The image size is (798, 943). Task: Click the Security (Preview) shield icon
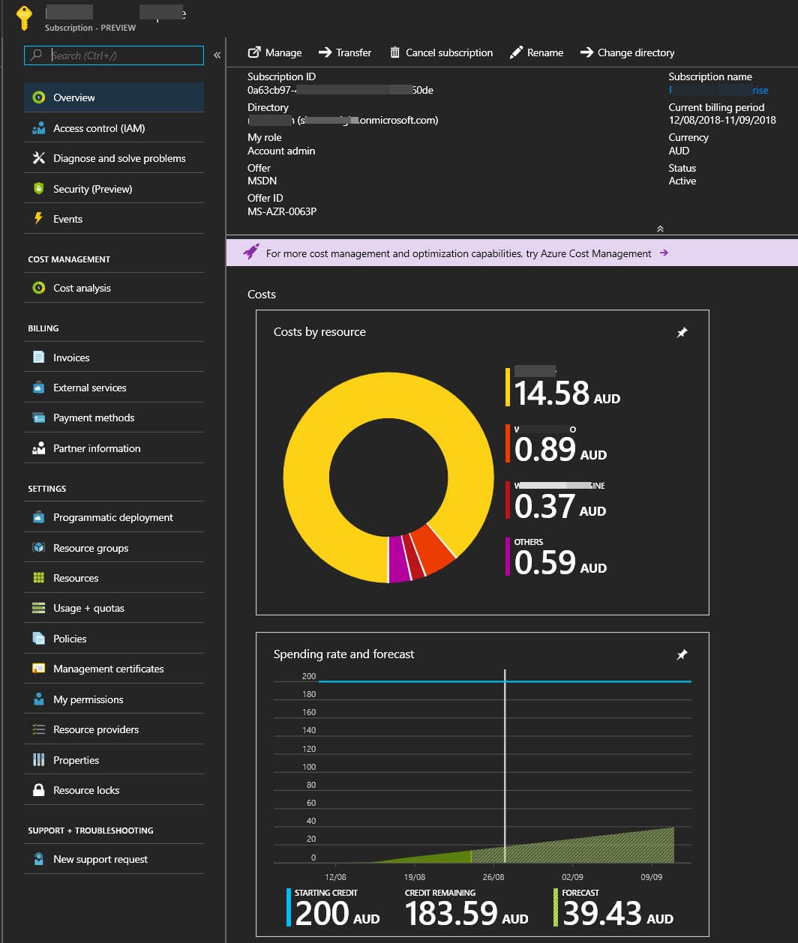39,189
